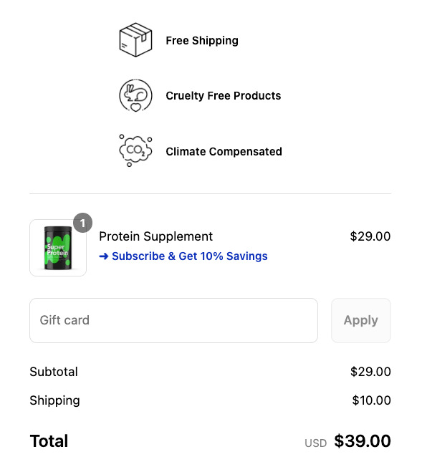Click the Cruelty Free Products label

point(224,95)
